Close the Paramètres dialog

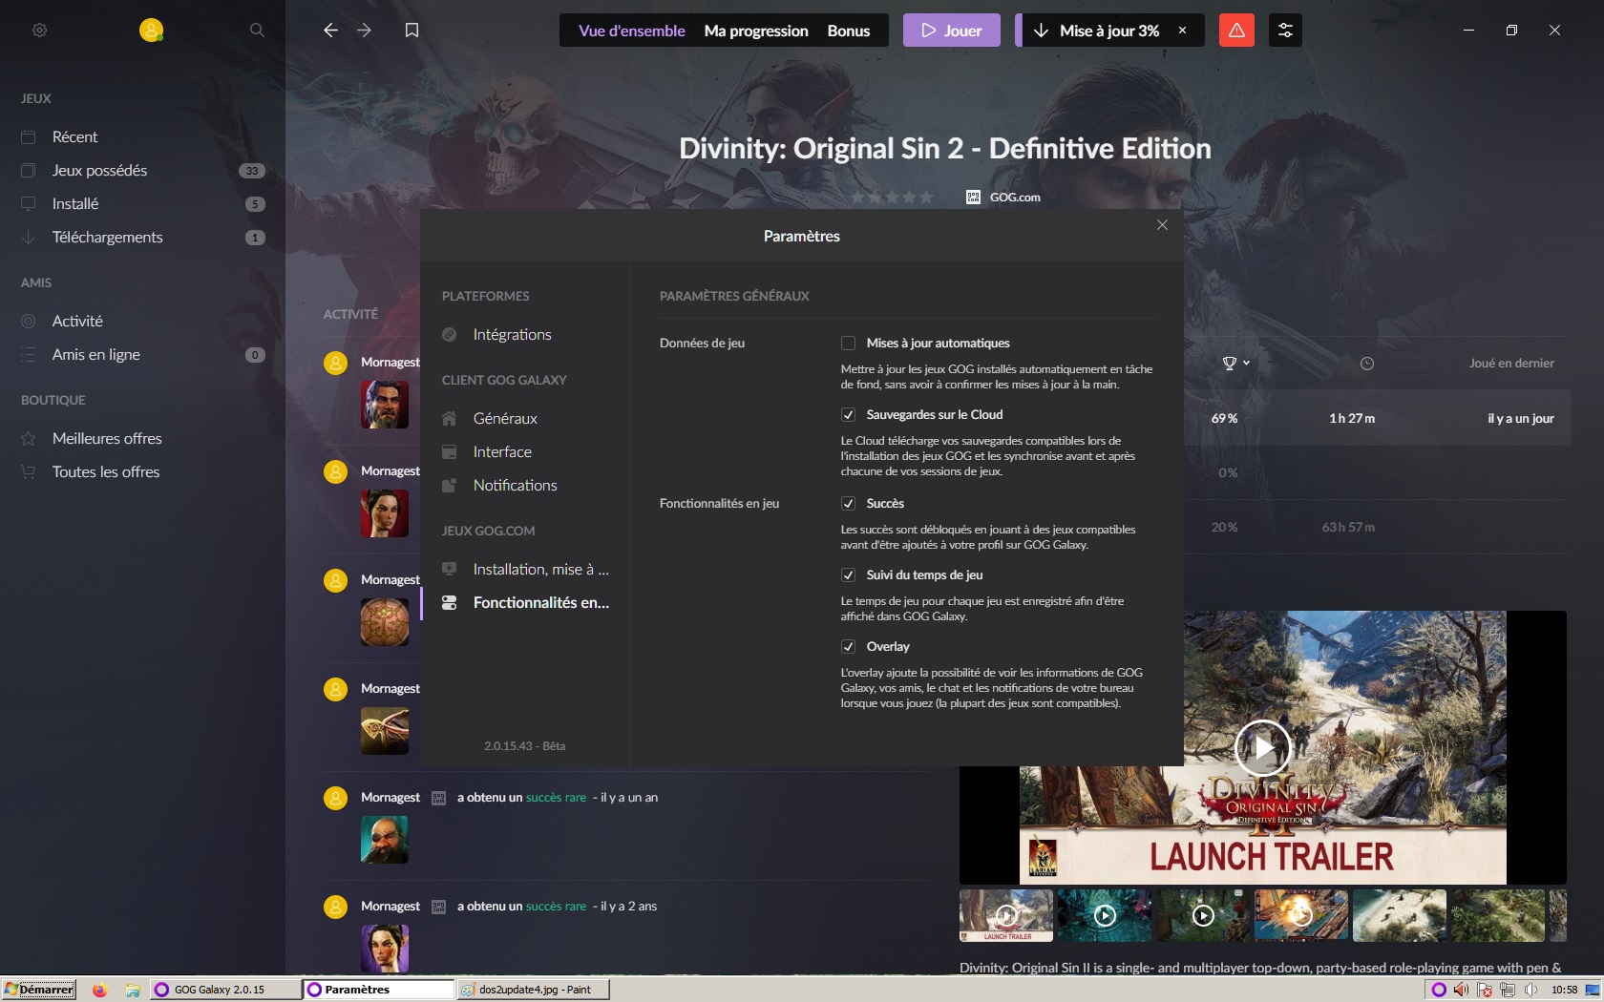[x=1162, y=225]
